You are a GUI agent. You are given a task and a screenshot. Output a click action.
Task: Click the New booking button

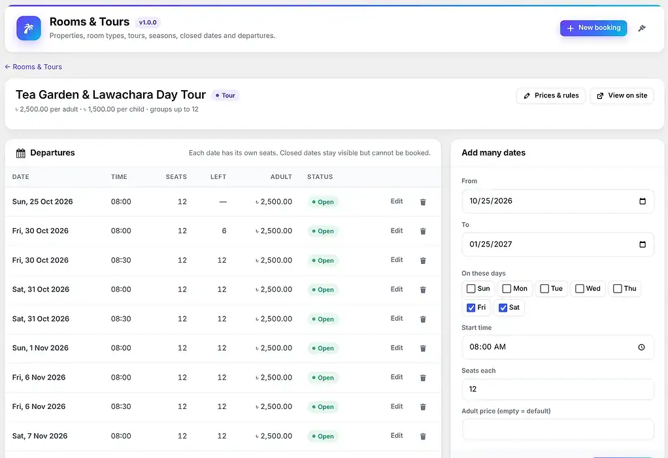(593, 28)
